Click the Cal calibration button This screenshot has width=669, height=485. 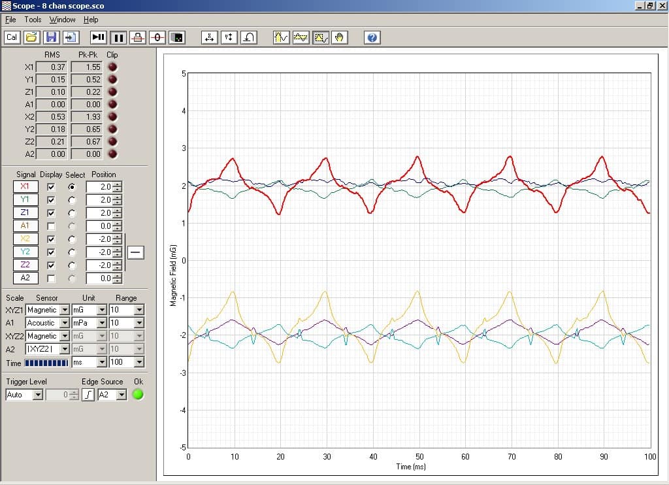tap(12, 37)
